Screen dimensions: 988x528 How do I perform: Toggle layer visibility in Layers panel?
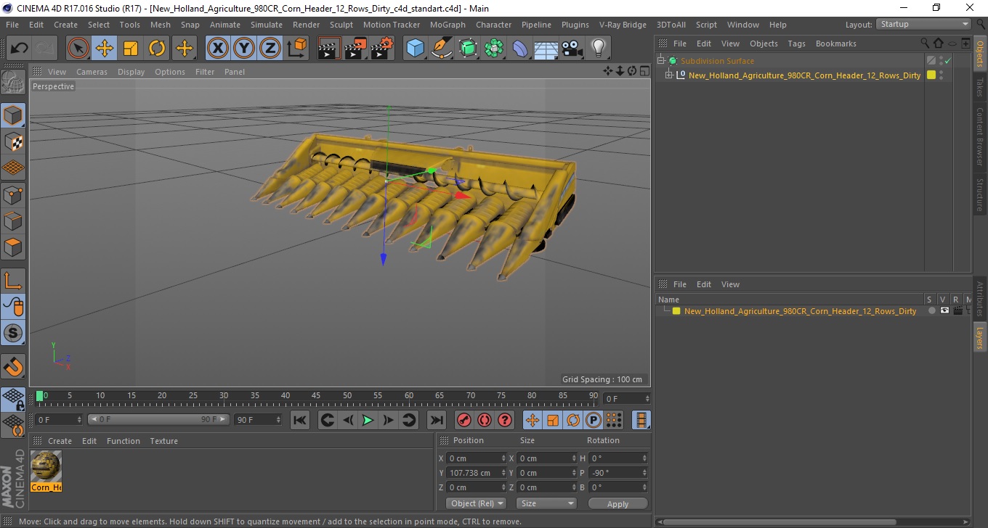pos(944,310)
